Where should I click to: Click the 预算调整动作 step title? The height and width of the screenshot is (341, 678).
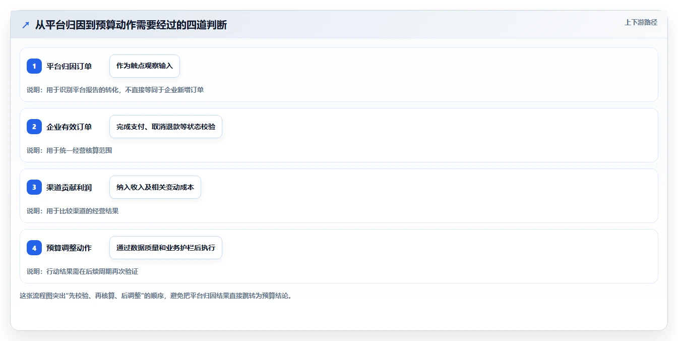pos(69,248)
